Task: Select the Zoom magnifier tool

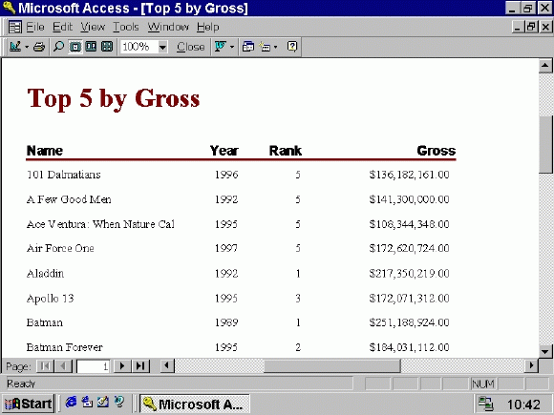Action: point(58,47)
